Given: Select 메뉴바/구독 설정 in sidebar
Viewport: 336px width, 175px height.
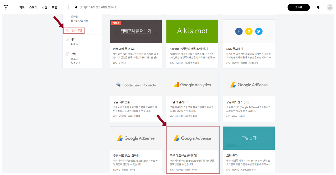Looking at the screenshot, I should point(79,21).
